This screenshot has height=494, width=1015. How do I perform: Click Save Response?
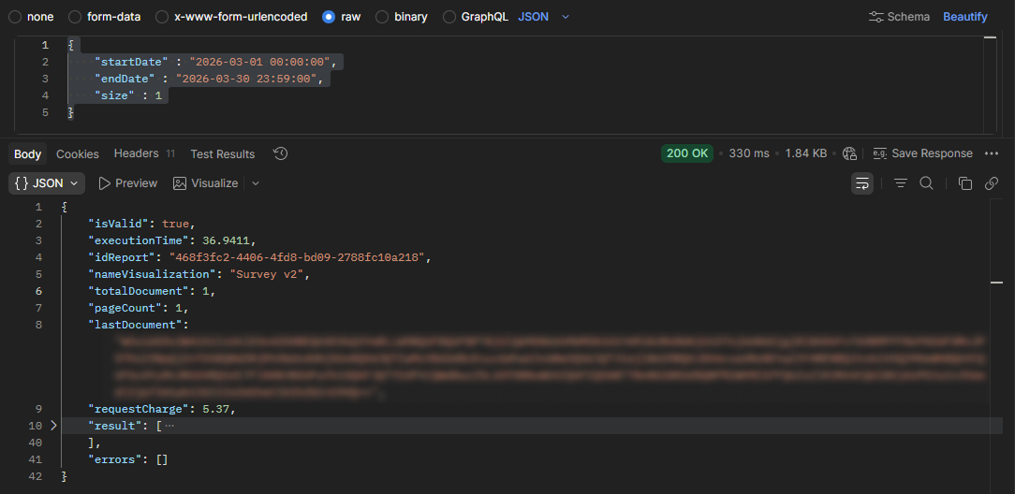click(922, 153)
